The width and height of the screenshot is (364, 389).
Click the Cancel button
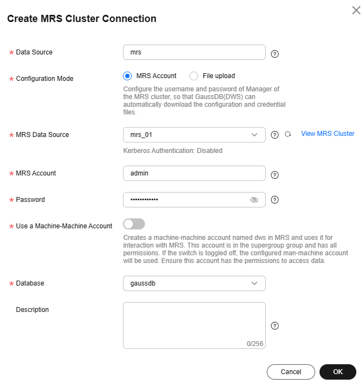291,372
